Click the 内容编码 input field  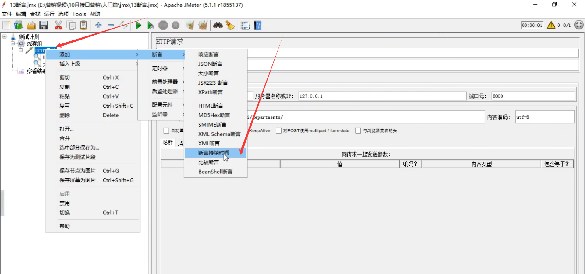545,117
